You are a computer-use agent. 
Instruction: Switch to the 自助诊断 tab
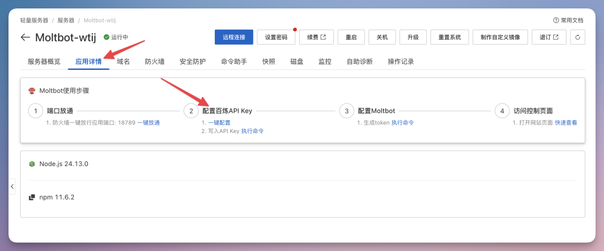tap(360, 61)
